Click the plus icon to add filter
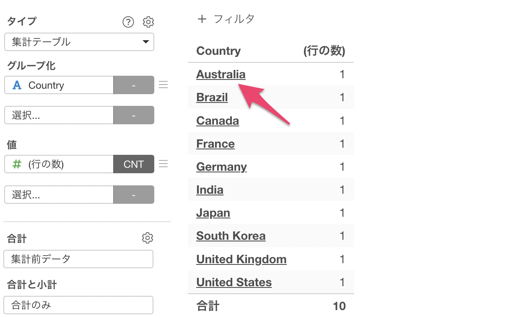This screenshot has height=318, width=524. [x=202, y=19]
